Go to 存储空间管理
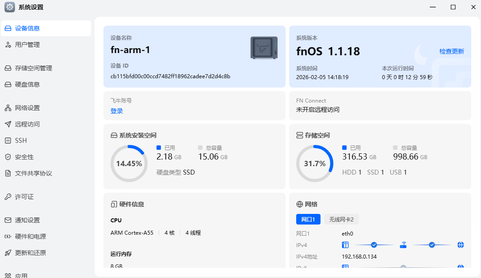Image resolution: width=481 pixels, height=278 pixels. [x=46, y=68]
